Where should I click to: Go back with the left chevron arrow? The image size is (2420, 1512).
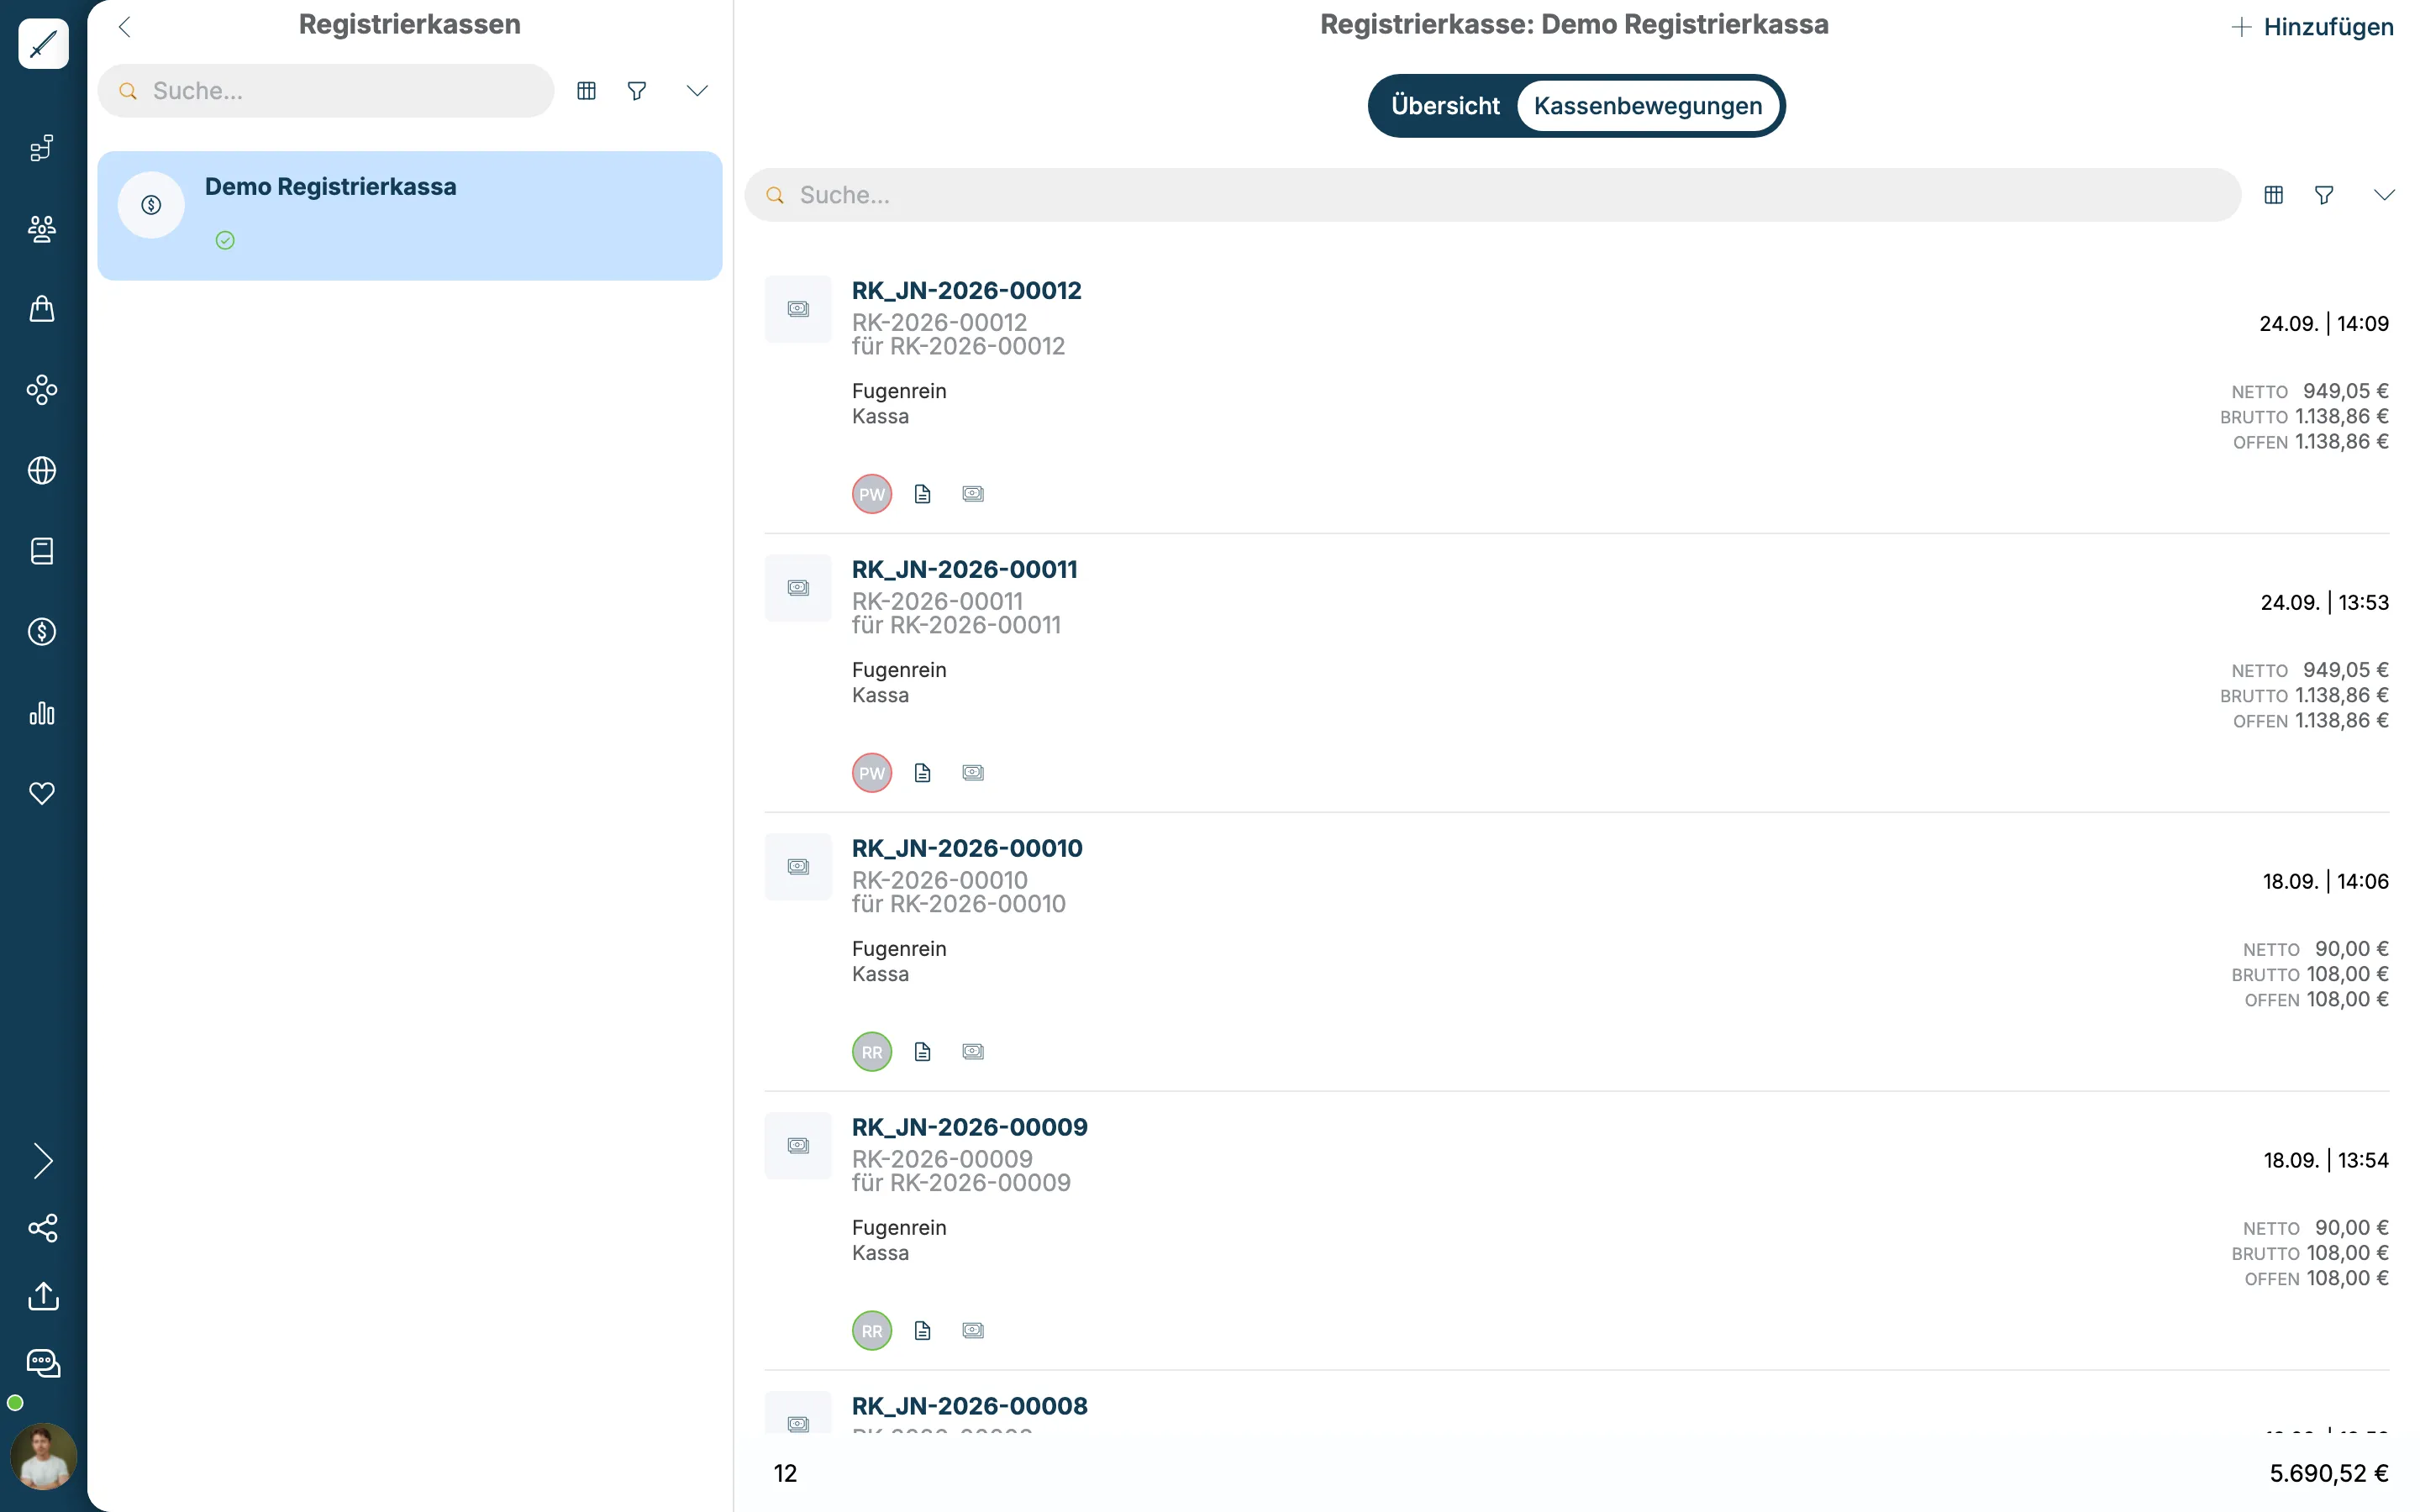click(x=125, y=27)
